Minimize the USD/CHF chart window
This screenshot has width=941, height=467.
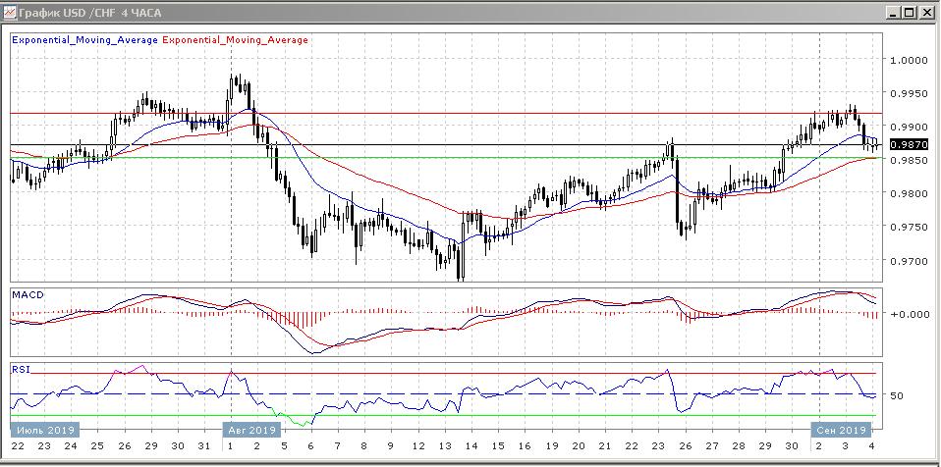(893, 13)
